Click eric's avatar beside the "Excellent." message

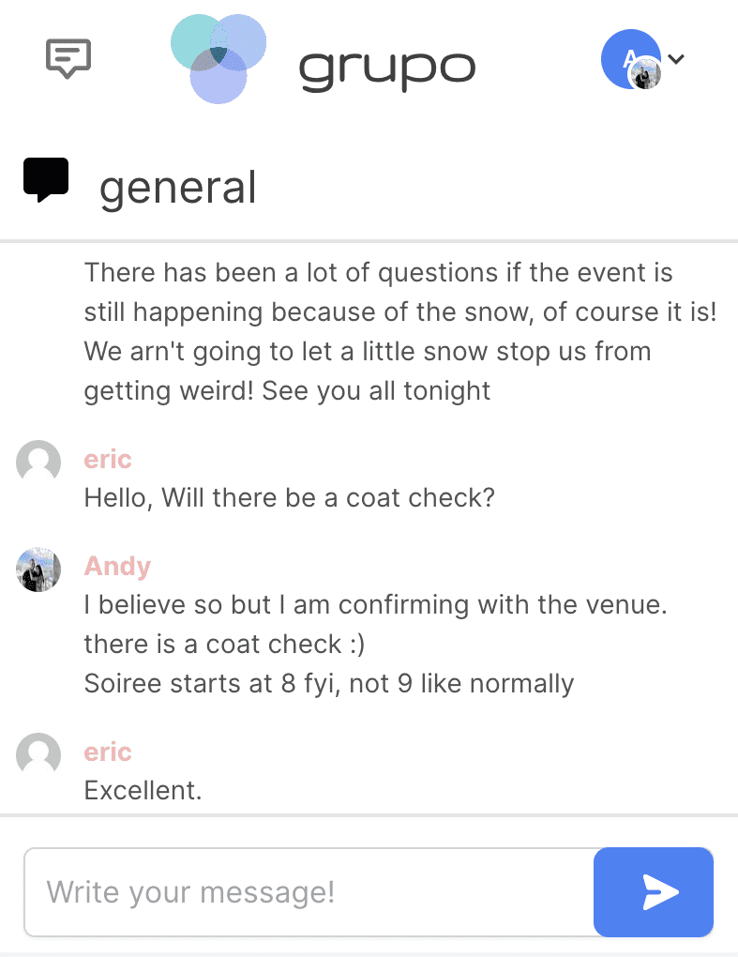pos(38,755)
